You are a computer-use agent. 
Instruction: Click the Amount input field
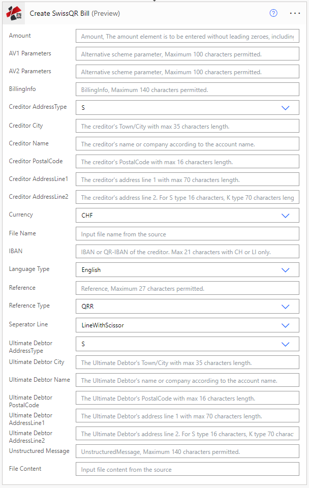coord(187,36)
